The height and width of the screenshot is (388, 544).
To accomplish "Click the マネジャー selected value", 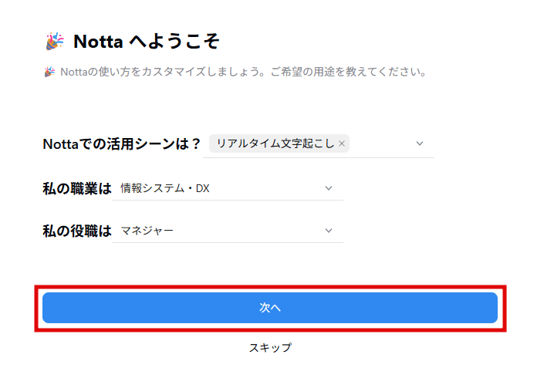I will point(147,230).
